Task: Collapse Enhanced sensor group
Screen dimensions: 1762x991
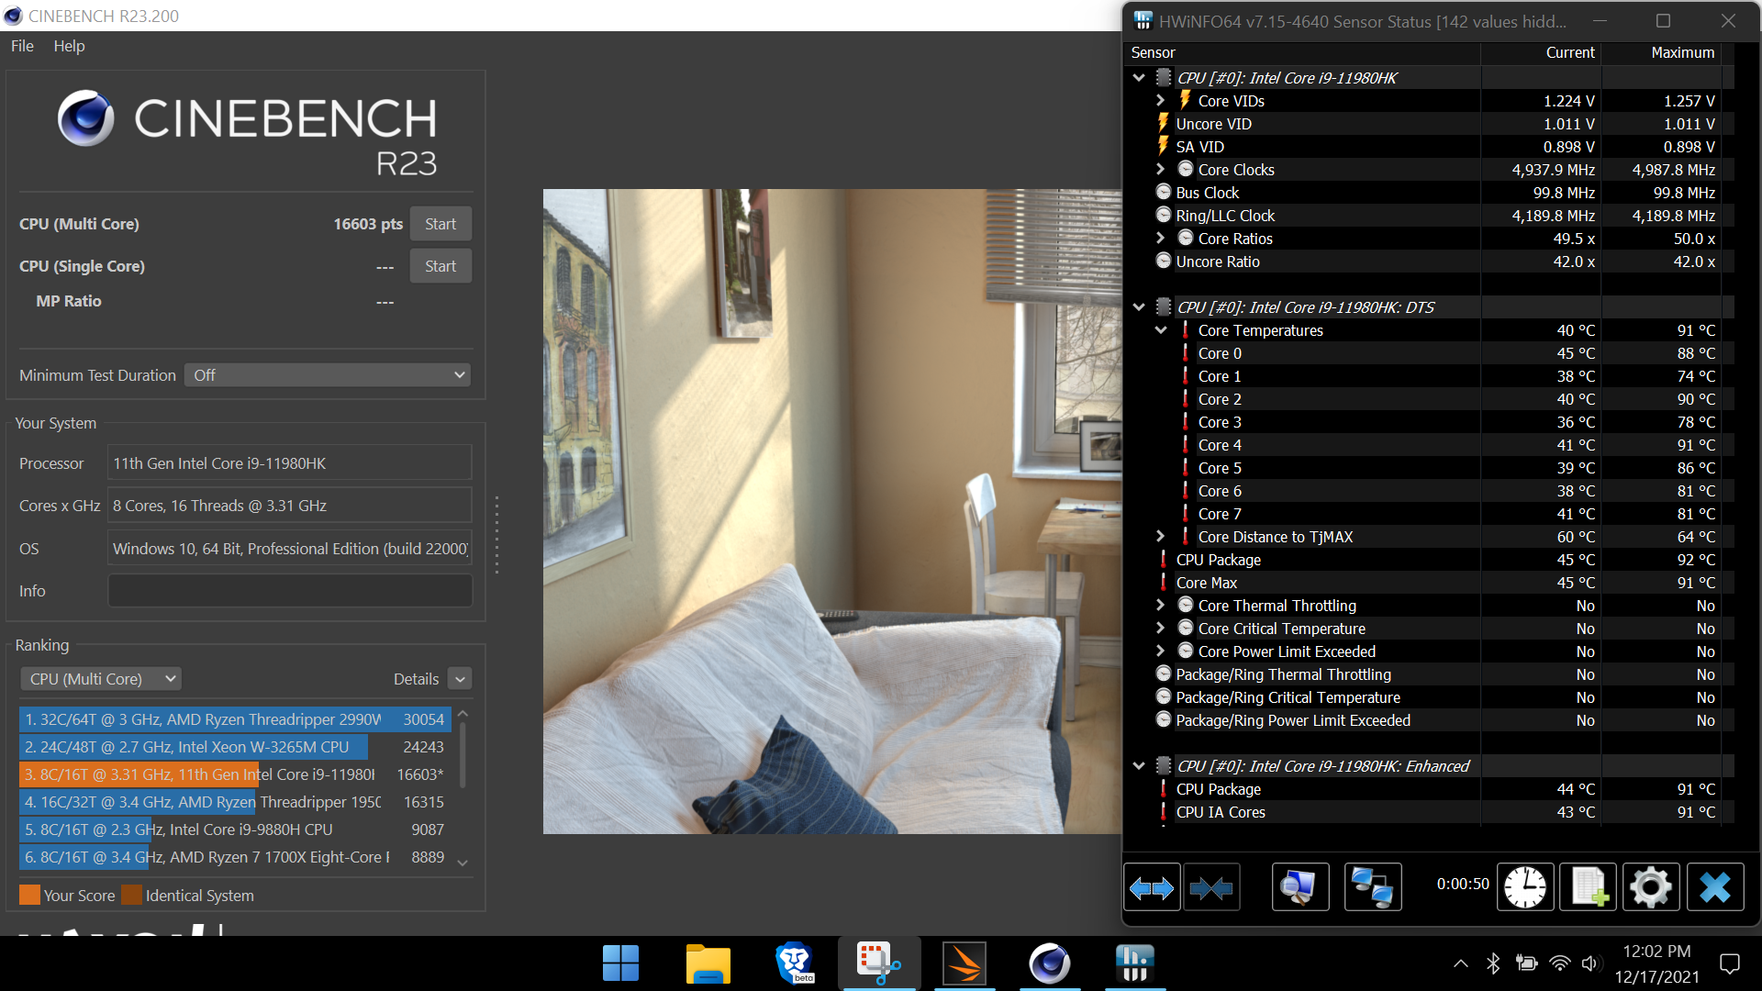Action: coord(1139,766)
